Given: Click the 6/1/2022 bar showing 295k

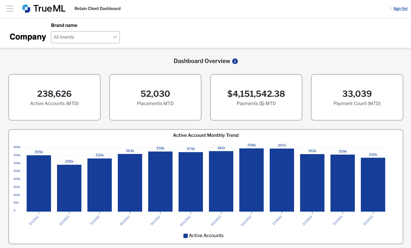Looking at the screenshot, I should [69, 188].
